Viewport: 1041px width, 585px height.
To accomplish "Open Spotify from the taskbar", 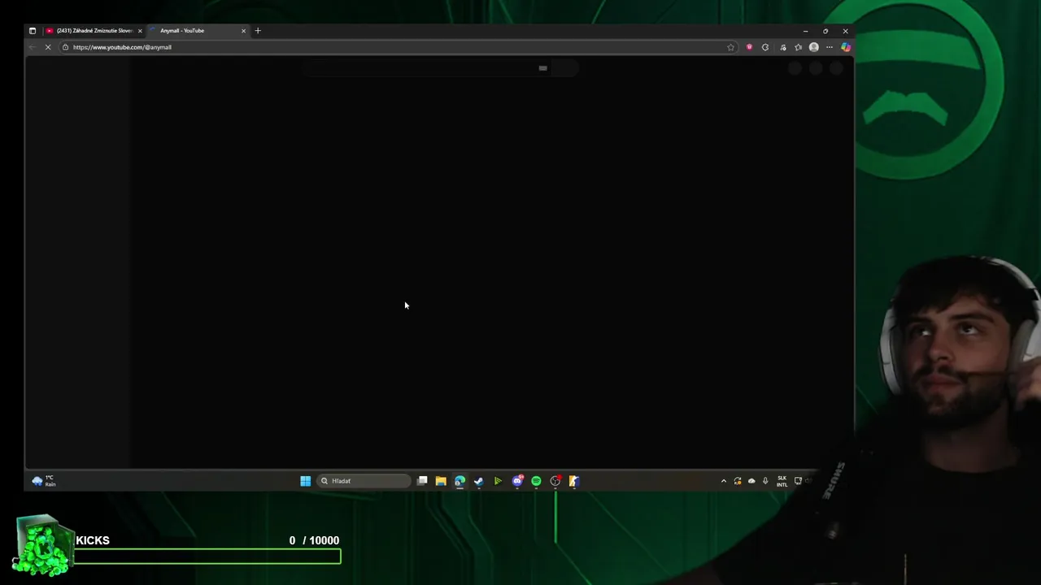I will [536, 481].
